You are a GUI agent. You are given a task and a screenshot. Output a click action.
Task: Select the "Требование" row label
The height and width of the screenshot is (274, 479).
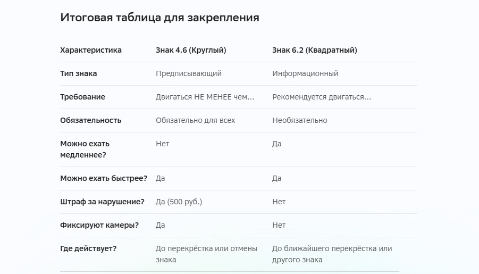tap(82, 97)
